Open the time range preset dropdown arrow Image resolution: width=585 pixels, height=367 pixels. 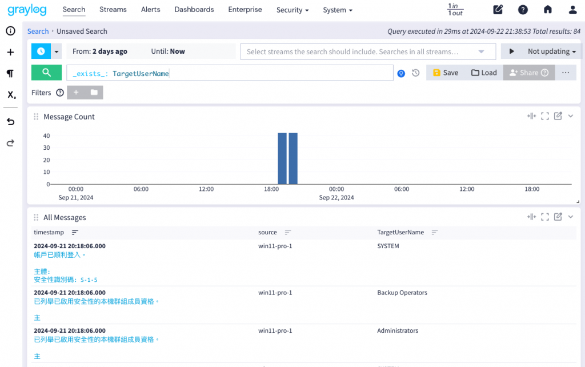tap(57, 51)
